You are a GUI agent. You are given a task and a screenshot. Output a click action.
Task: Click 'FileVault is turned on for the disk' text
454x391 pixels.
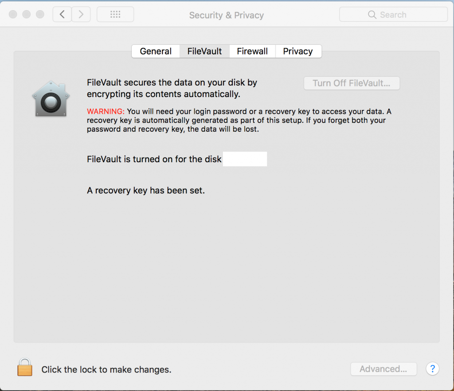coord(154,159)
